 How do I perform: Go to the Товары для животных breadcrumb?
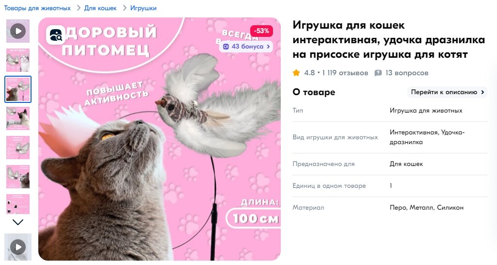click(37, 8)
